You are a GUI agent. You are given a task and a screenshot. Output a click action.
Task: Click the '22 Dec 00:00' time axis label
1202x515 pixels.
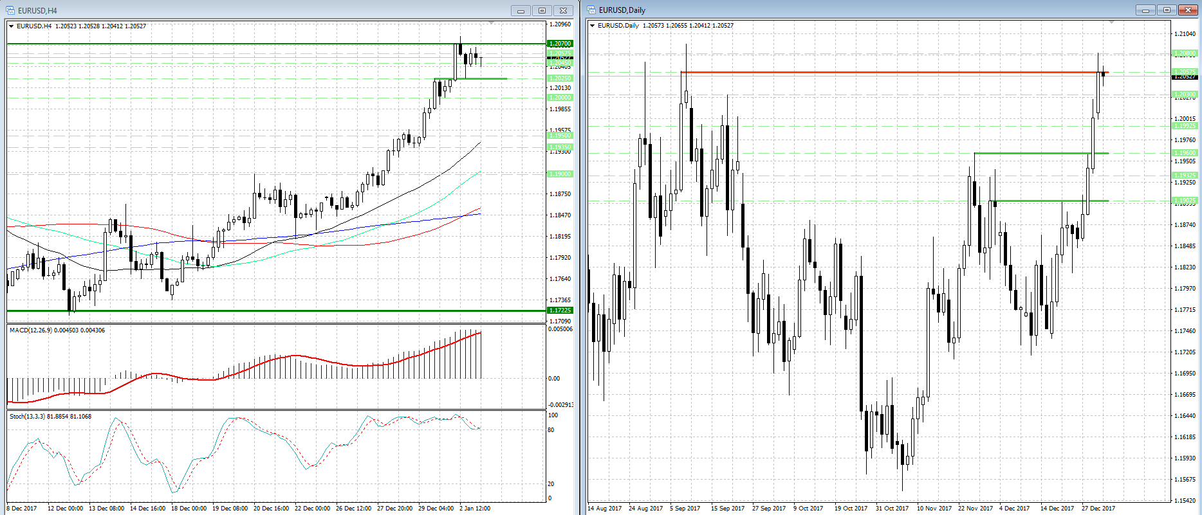[x=312, y=509]
